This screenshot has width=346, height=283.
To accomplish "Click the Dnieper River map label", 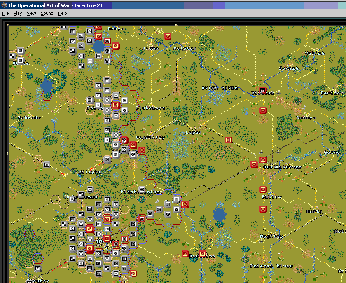I will point(271,266).
